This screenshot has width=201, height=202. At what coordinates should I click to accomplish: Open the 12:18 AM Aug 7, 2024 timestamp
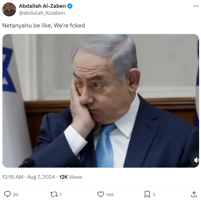click(28, 177)
